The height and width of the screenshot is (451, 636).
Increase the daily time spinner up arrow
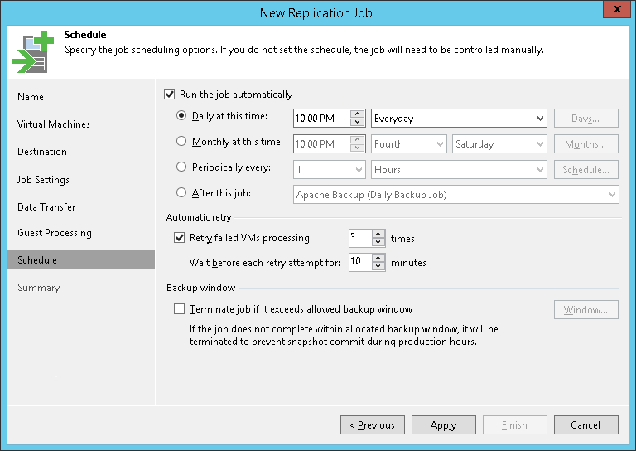pyautogui.click(x=358, y=114)
